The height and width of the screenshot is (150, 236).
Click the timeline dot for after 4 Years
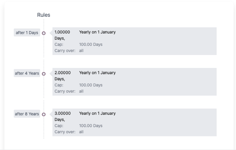click(x=44, y=74)
